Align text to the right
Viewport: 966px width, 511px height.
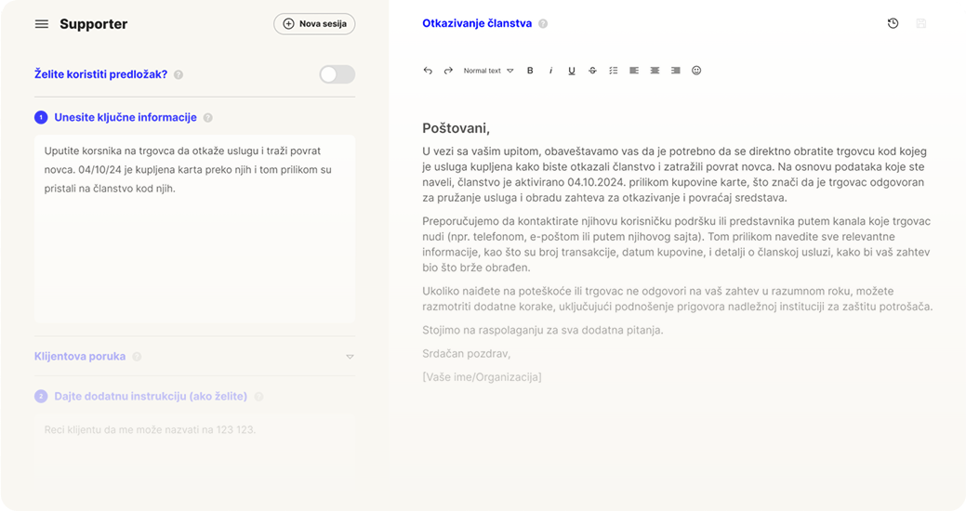[675, 71]
